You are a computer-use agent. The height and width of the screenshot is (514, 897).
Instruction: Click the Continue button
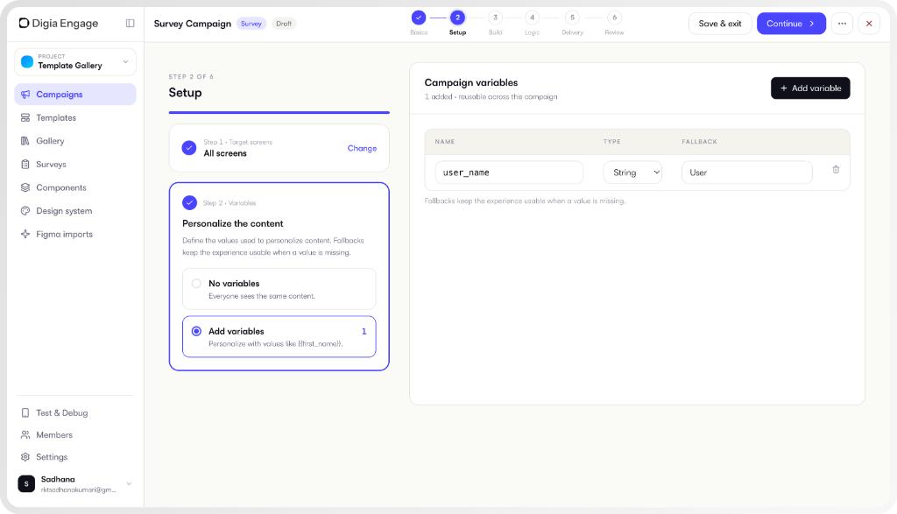pyautogui.click(x=791, y=24)
